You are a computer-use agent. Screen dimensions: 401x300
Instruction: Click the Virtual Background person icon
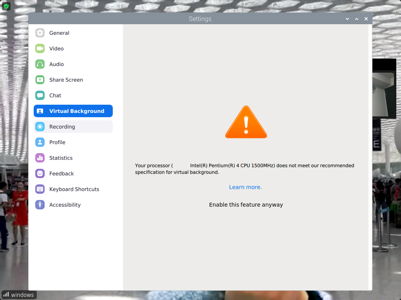click(x=40, y=111)
